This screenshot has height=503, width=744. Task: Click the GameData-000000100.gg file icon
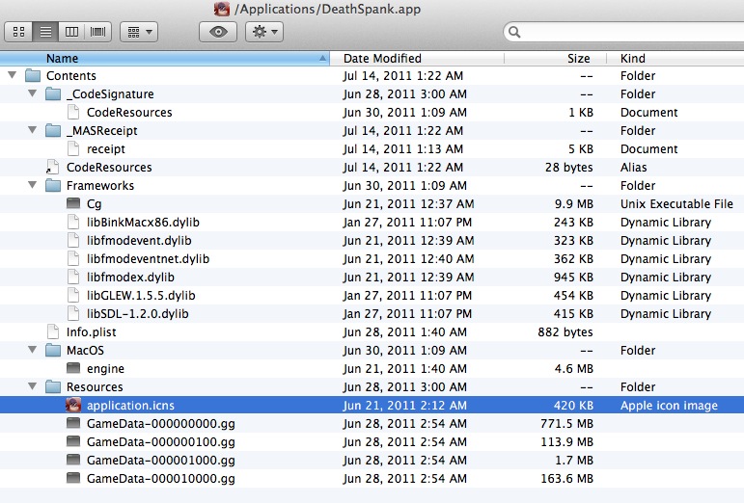73,441
